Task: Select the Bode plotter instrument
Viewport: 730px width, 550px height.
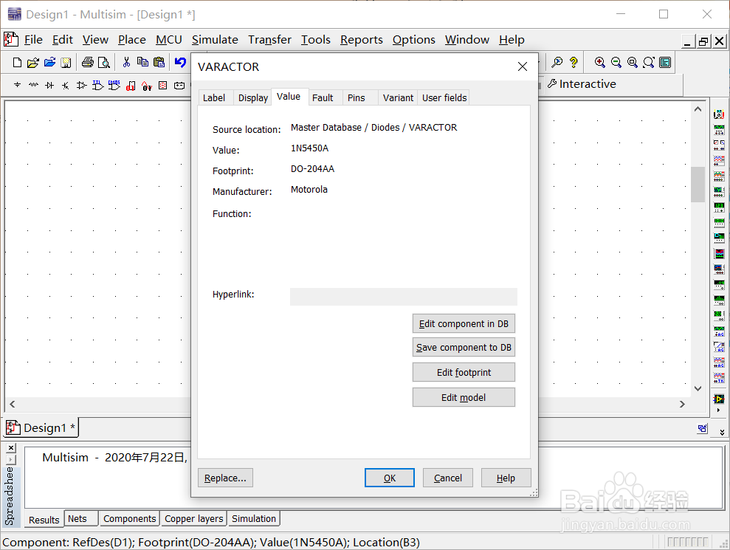Action: 719,191
